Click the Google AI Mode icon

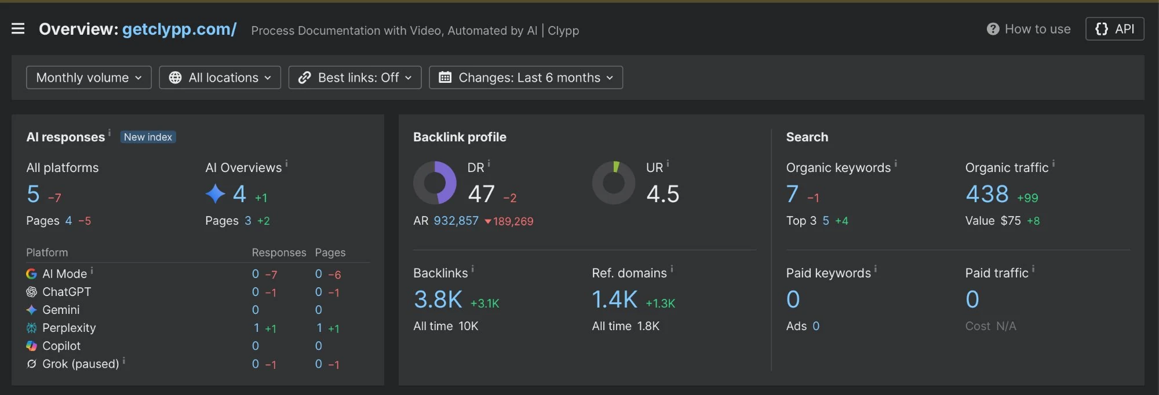(x=31, y=274)
